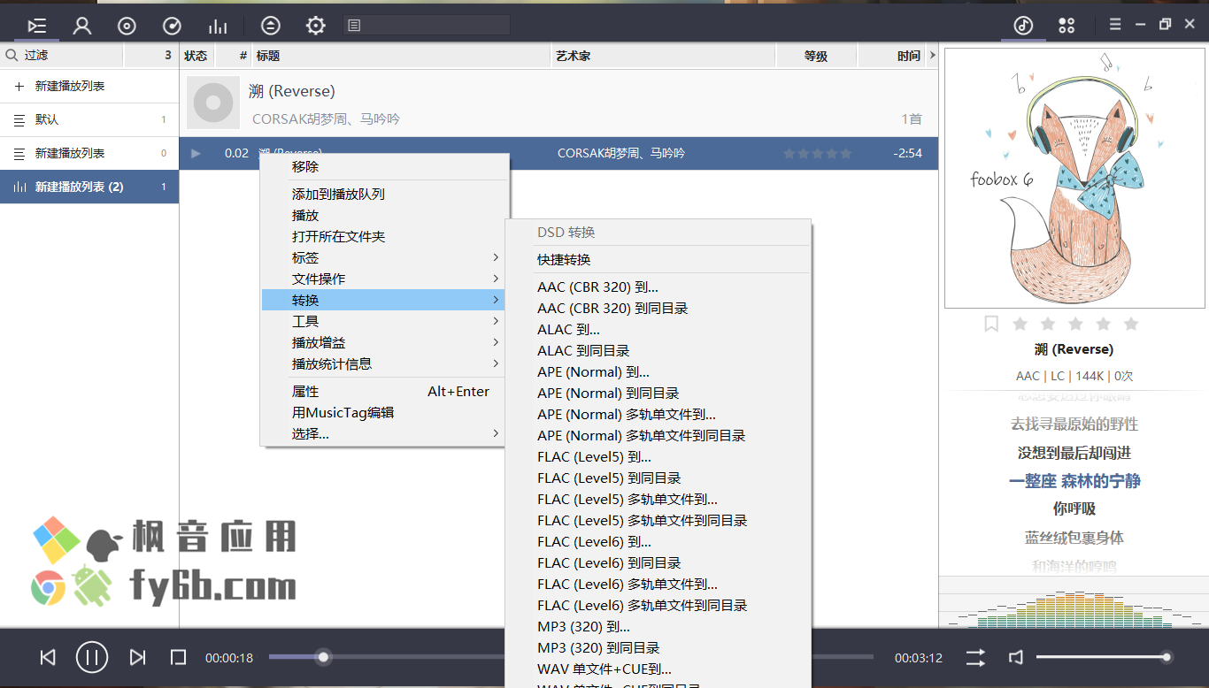Select MP3 (320) 到同目录 preset
Image resolution: width=1209 pixels, height=688 pixels.
[x=658, y=647]
